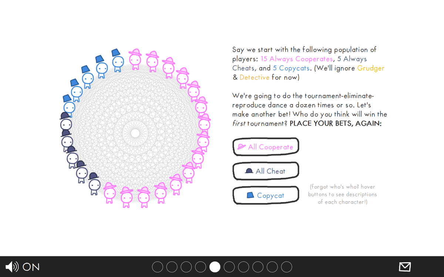Go to the first chapter dot
Screen dimensions: 444x277
click(x=157, y=267)
